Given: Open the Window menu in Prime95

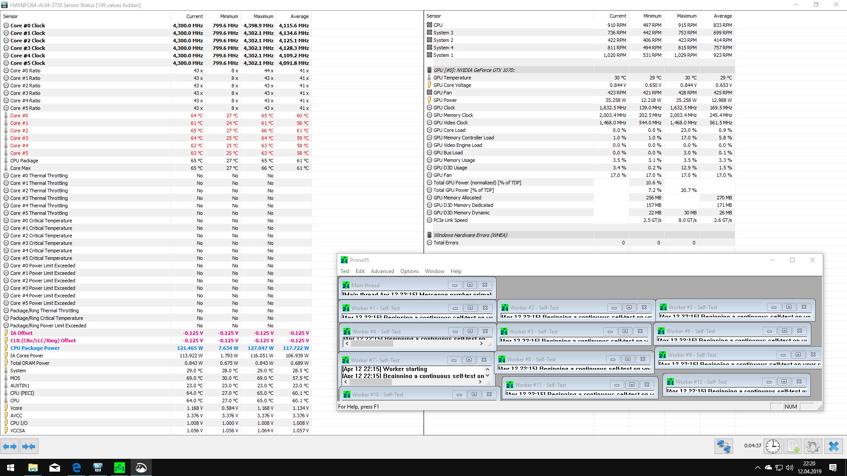Looking at the screenshot, I should pos(435,271).
